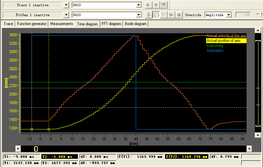The image size is (263, 167).
Task: Toggle the circular square-wave generator icon
Action: [156, 15]
